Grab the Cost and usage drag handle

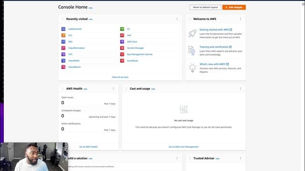(x=126, y=89)
